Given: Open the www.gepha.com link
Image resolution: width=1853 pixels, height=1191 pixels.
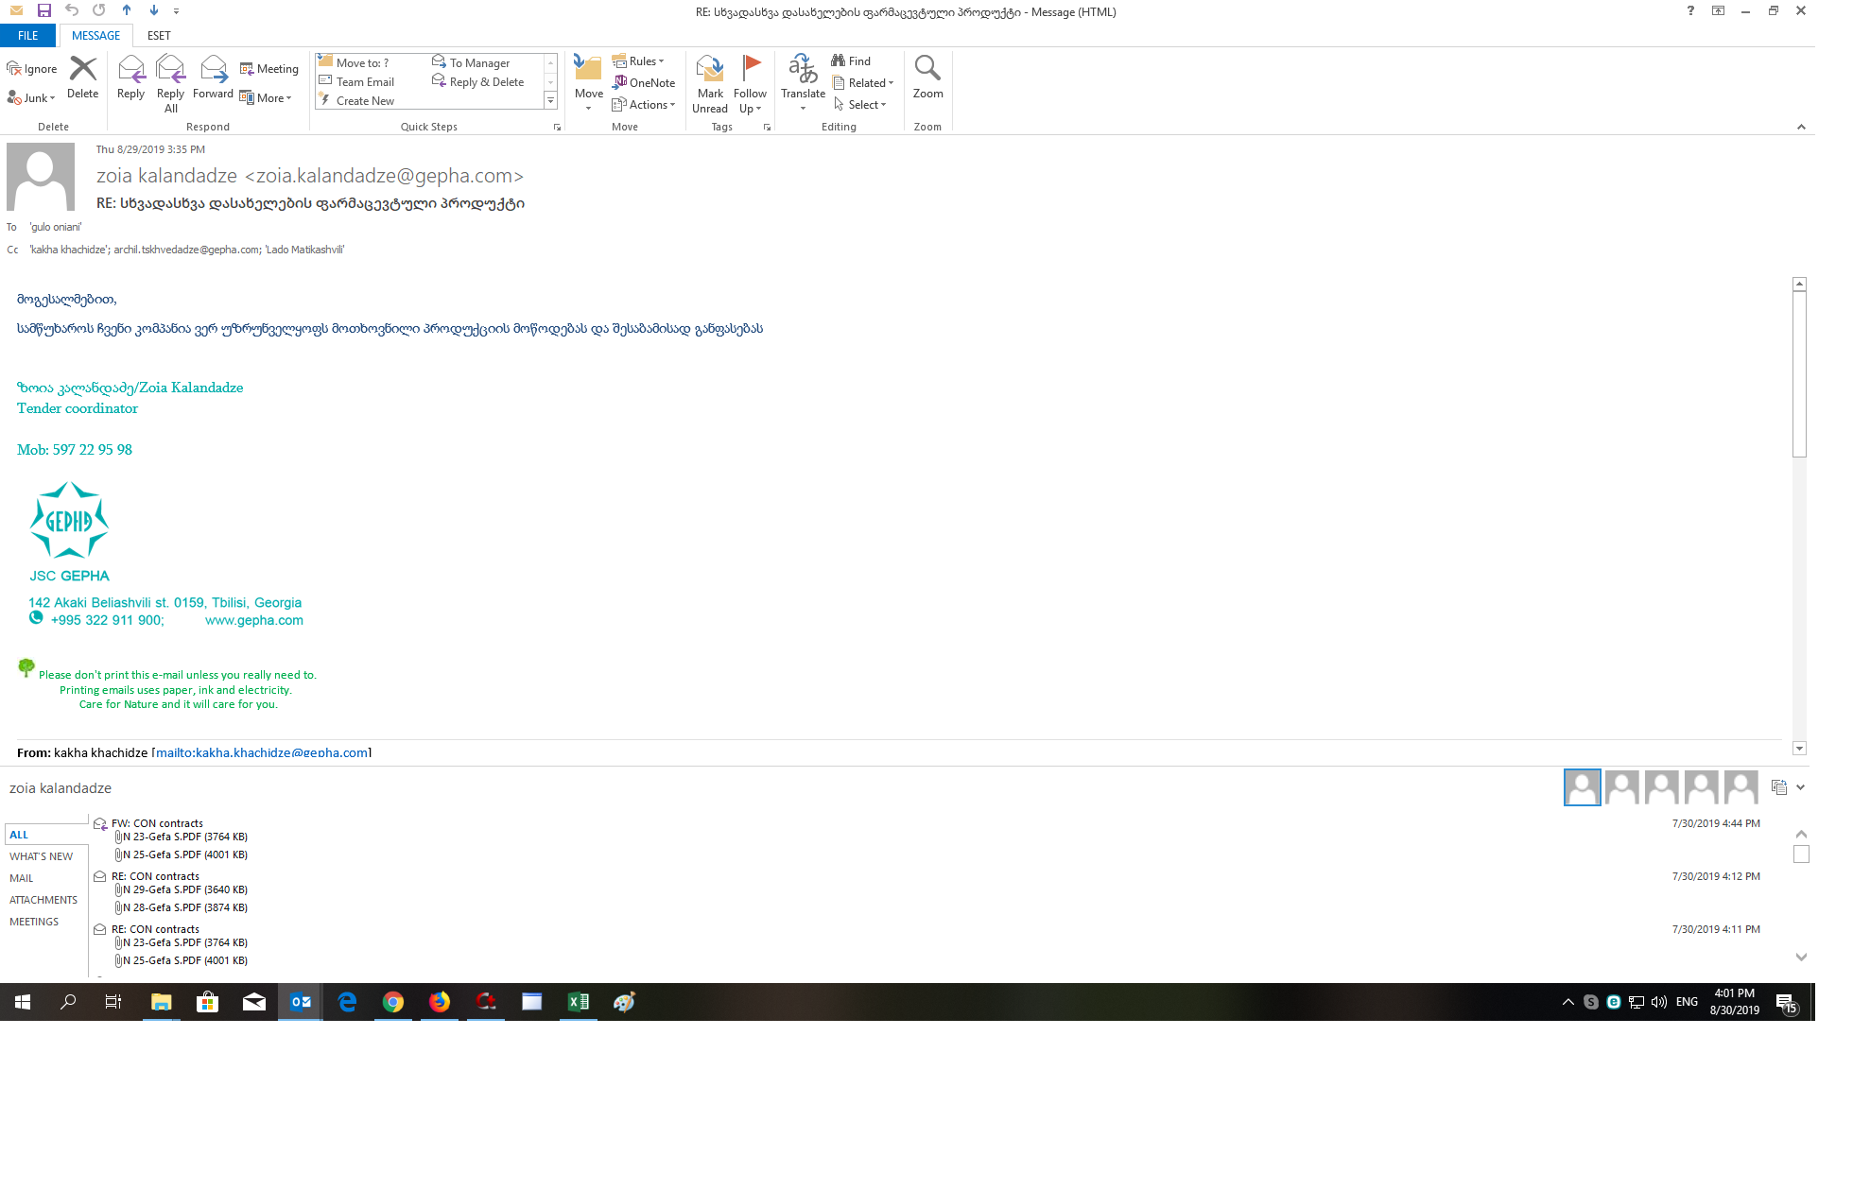Looking at the screenshot, I should tap(254, 620).
